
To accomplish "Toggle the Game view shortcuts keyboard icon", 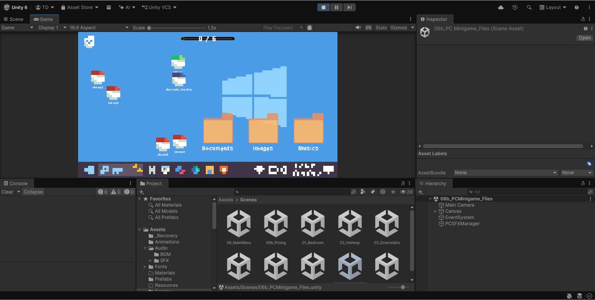I will [x=368, y=28].
